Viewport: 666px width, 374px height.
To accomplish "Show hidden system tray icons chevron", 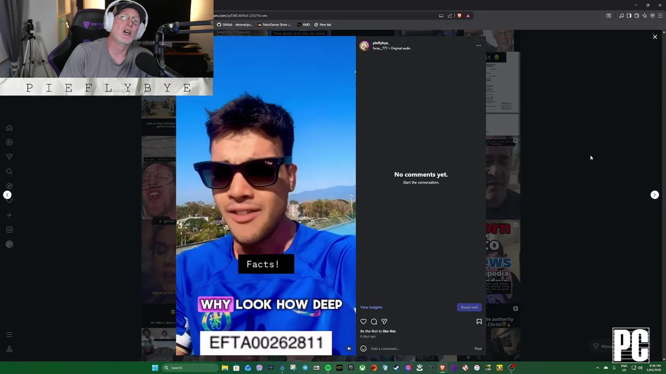I will pos(597,368).
